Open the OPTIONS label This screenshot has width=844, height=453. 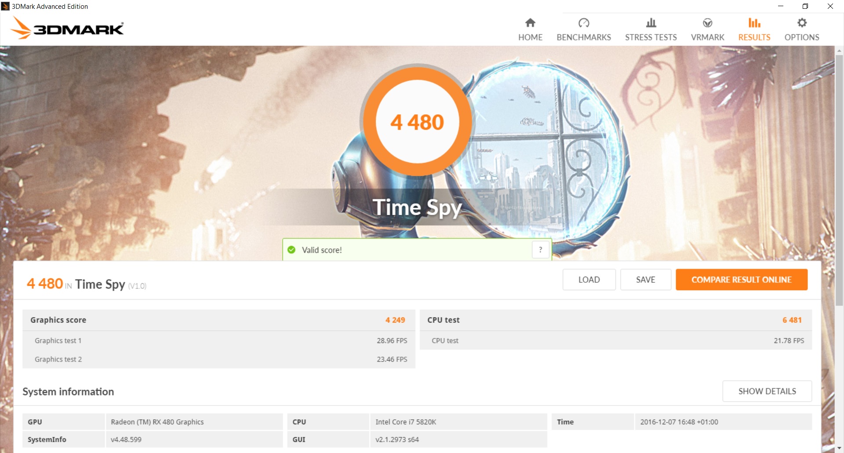coord(802,37)
